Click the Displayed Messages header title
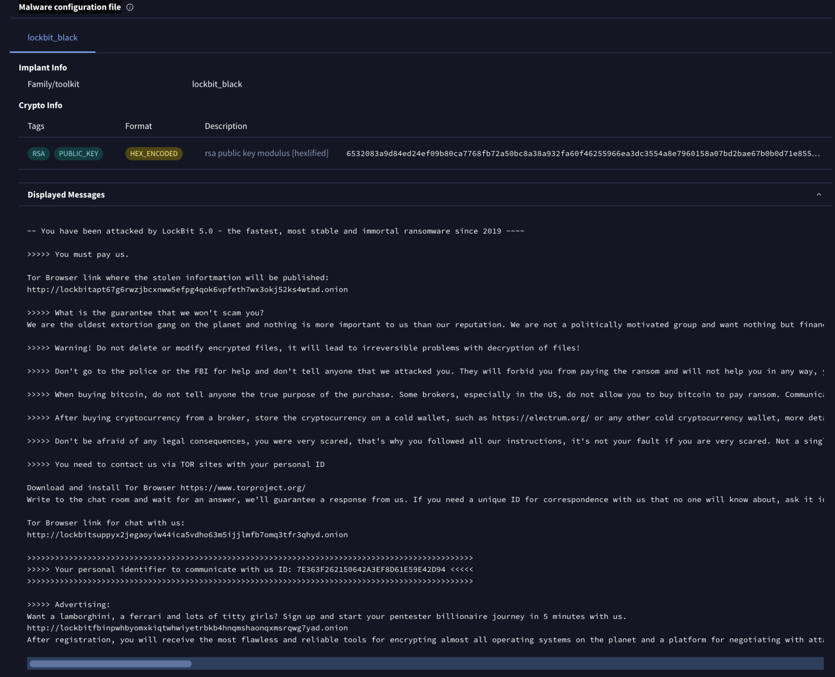Image resolution: width=835 pixels, height=677 pixels. pyautogui.click(x=66, y=194)
